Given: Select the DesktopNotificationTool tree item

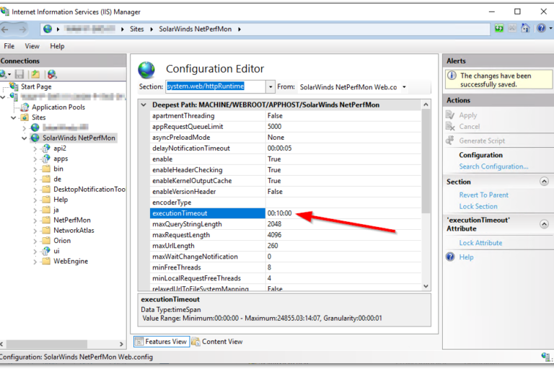Looking at the screenshot, I should coord(89,190).
